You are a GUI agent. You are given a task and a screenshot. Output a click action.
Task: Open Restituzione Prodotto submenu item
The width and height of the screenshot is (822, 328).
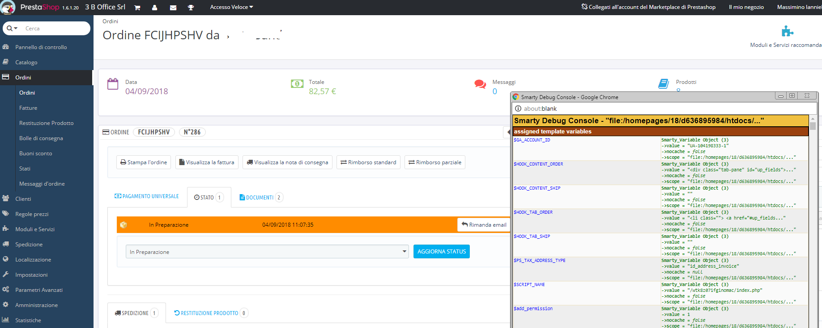47,123
